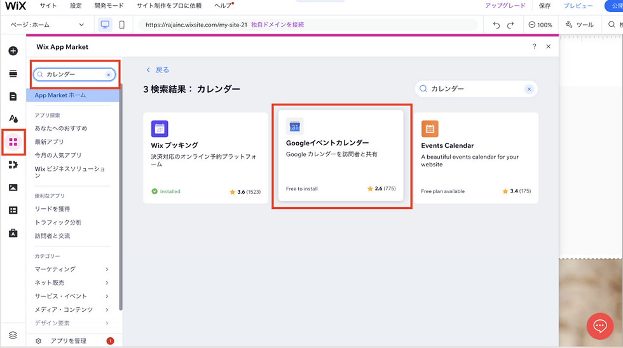Switch to mobile view icon

pyautogui.click(x=122, y=25)
